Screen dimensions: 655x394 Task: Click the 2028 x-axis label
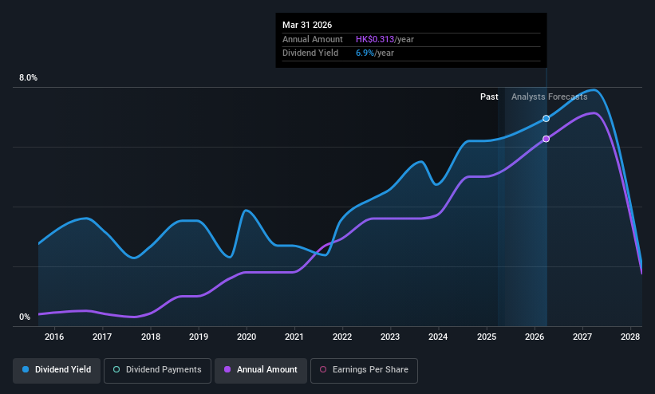(x=630, y=337)
